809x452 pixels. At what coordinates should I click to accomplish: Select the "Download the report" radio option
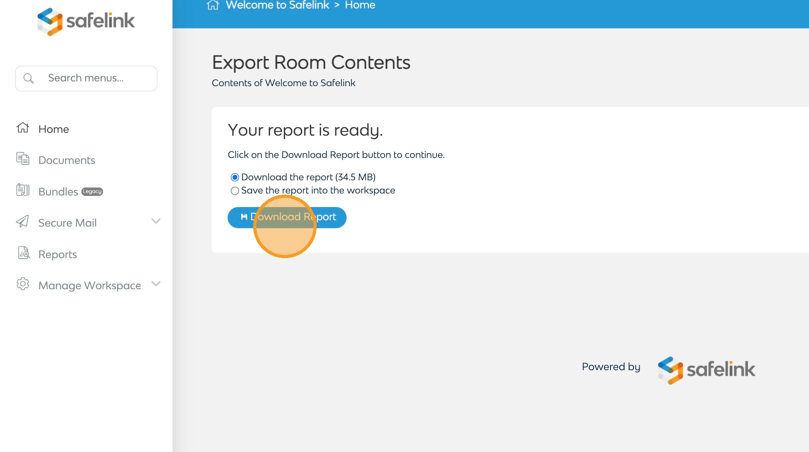235,177
